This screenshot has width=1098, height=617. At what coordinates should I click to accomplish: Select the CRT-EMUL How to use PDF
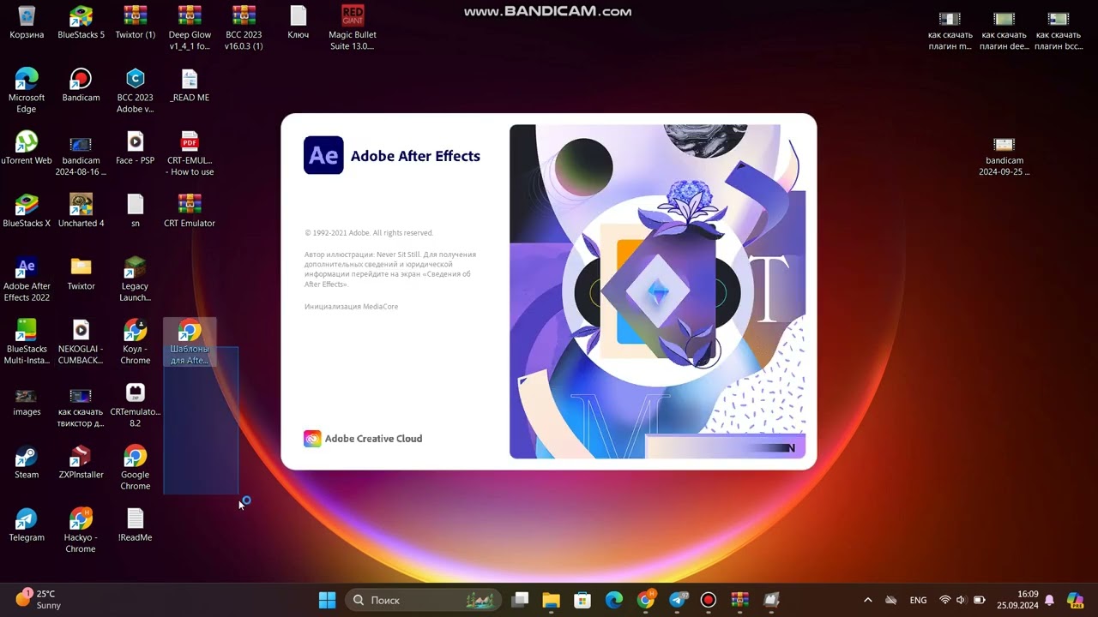click(x=190, y=154)
